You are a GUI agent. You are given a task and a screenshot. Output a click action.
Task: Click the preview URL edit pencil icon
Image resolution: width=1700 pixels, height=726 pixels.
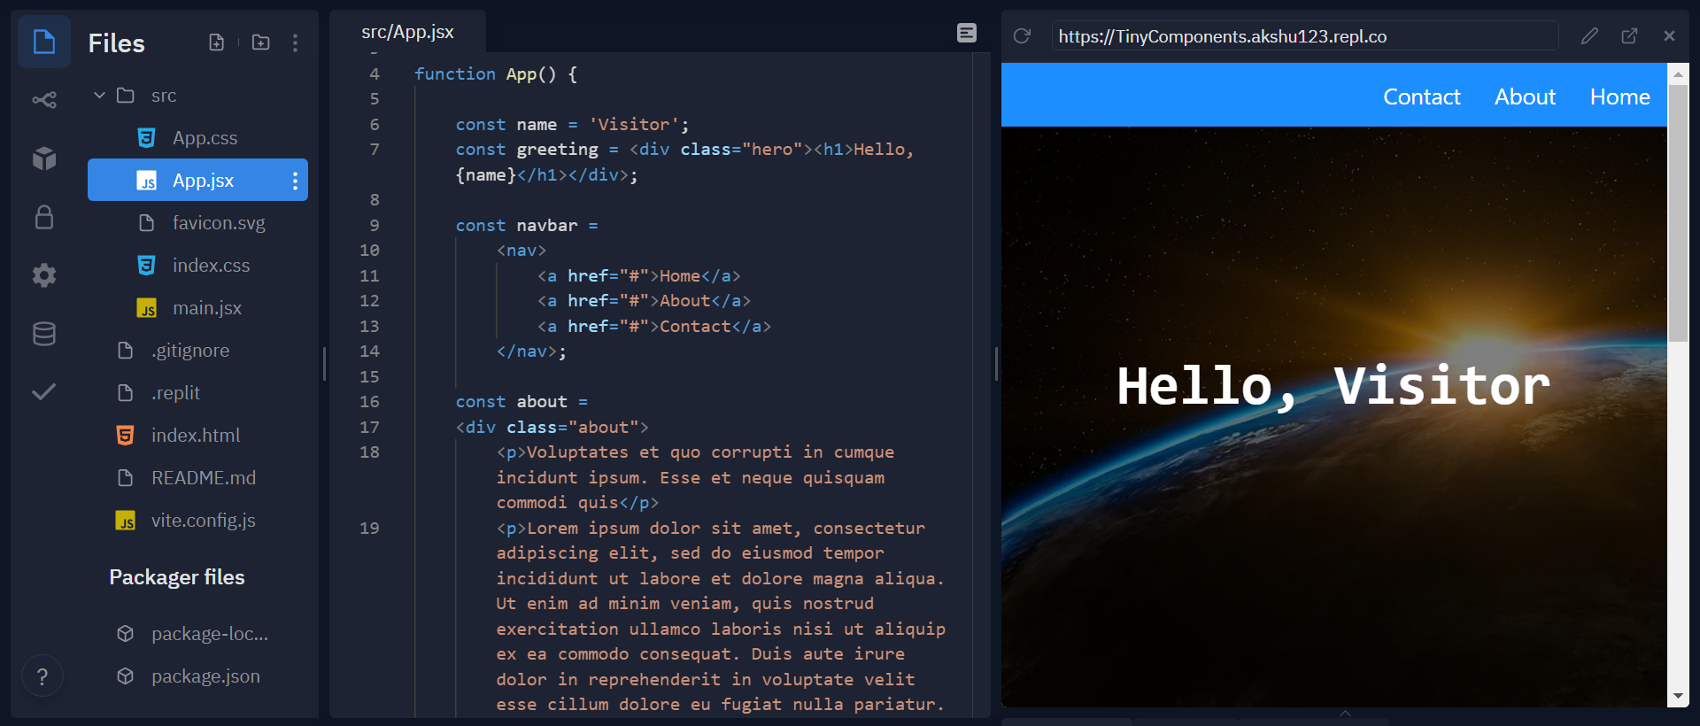[1589, 35]
